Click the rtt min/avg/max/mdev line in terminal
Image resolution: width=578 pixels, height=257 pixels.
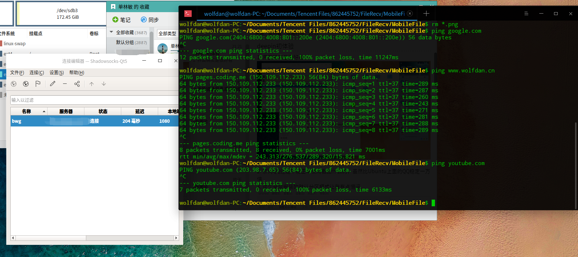point(272,157)
